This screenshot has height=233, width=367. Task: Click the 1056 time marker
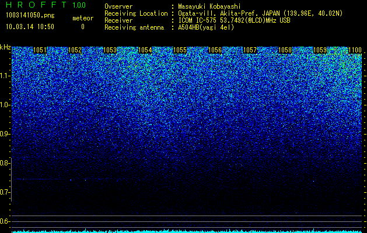click(215, 50)
